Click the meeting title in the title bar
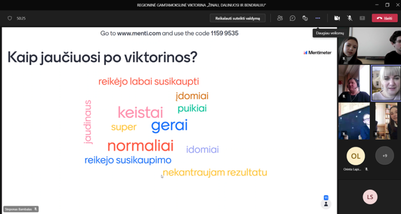401x214 pixels. point(202,5)
